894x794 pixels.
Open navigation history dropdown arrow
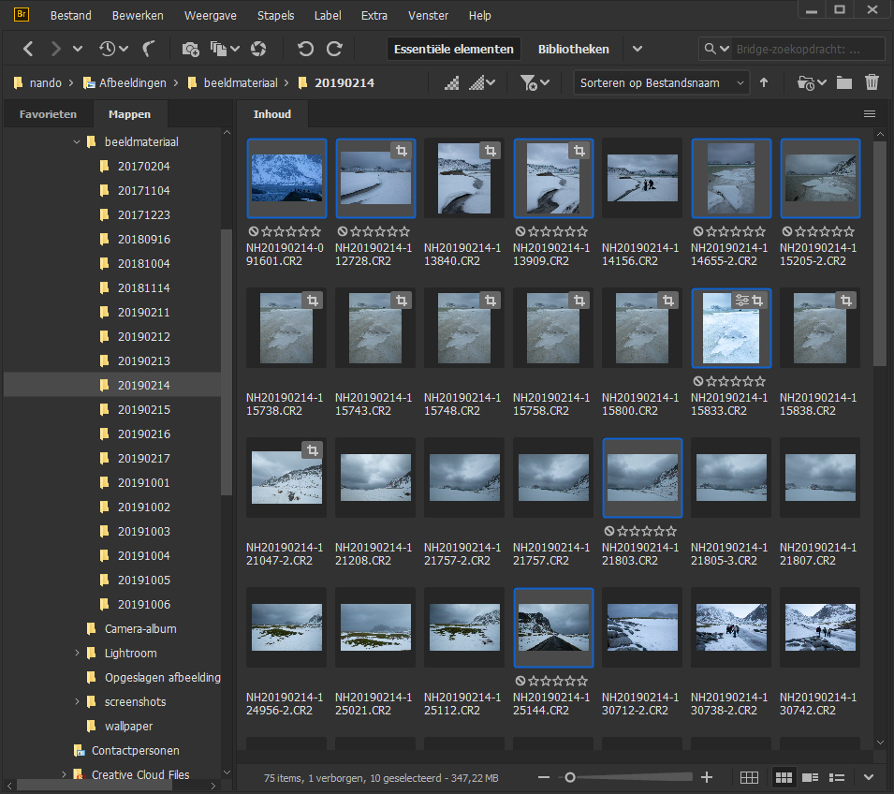(x=78, y=49)
